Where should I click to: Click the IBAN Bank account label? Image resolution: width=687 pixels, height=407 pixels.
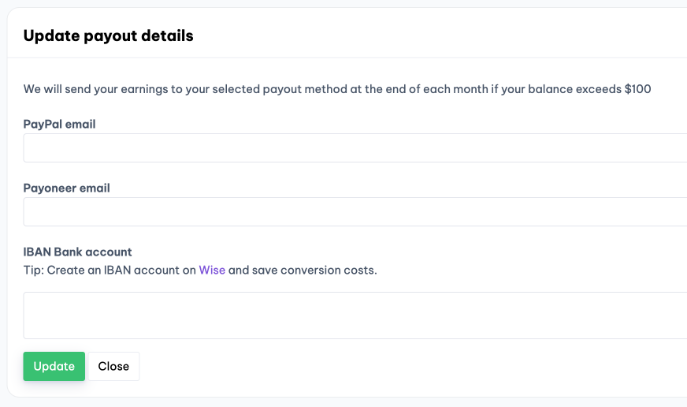(x=77, y=252)
